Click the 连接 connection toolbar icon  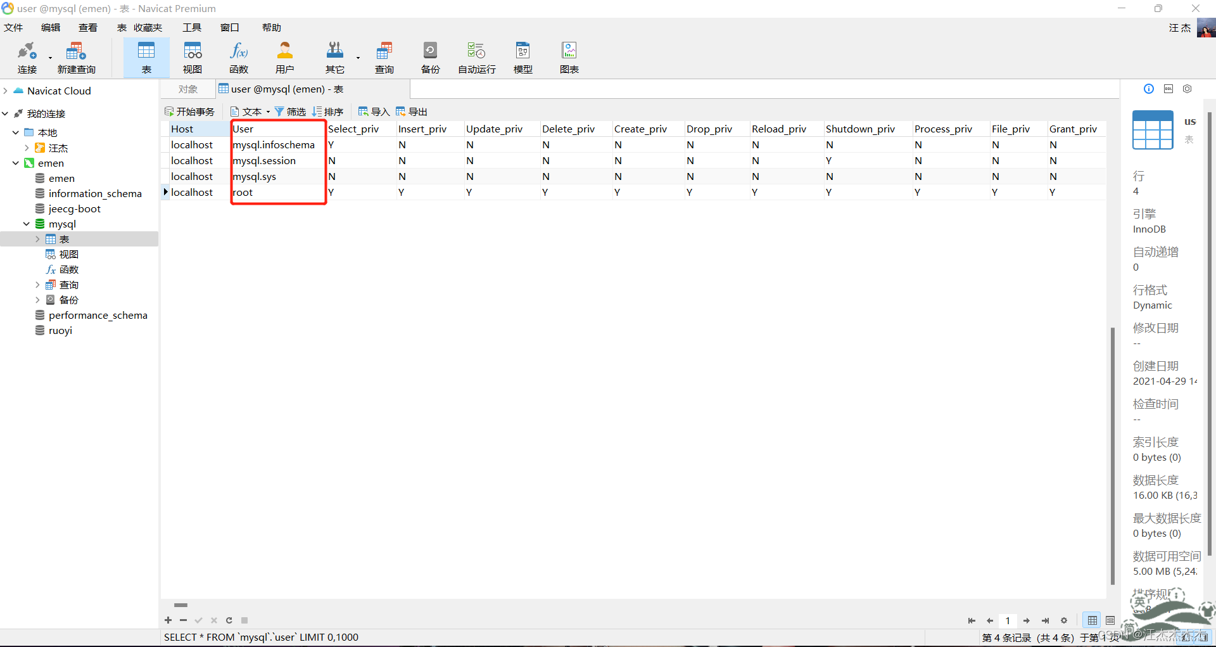pyautogui.click(x=27, y=58)
